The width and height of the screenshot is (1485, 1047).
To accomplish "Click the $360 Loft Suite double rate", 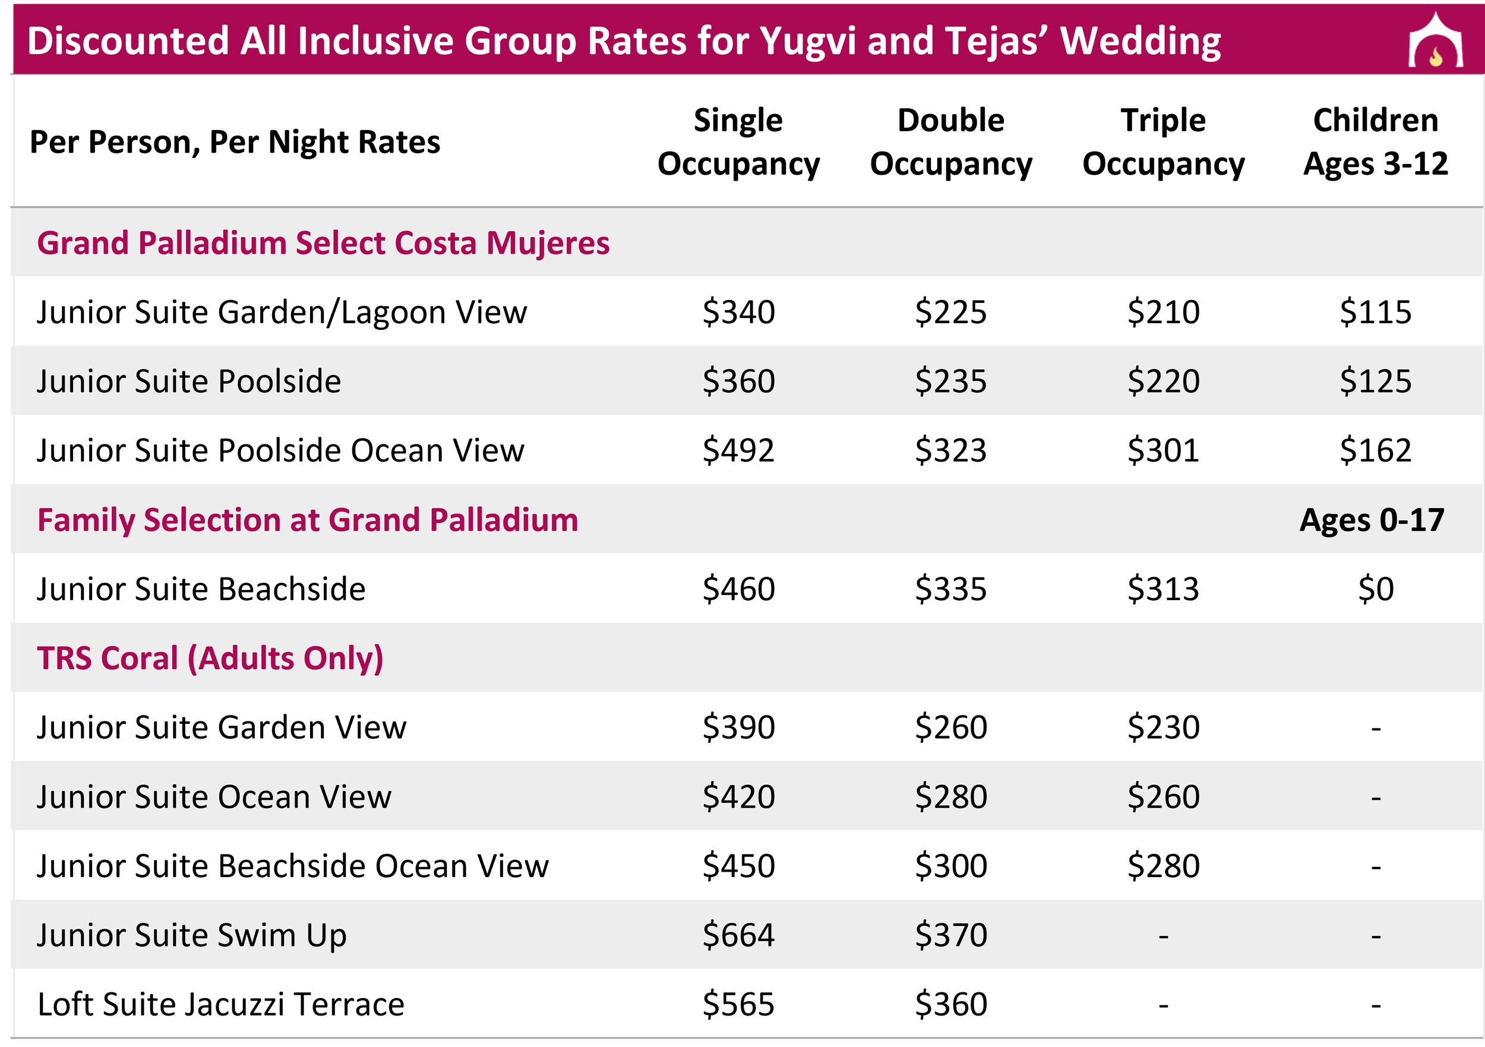I will tap(950, 1004).
